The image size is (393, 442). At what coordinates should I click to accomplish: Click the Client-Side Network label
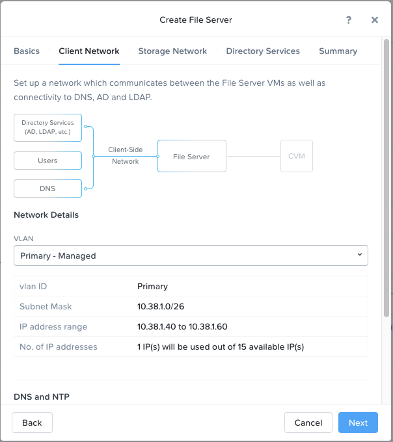126,155
